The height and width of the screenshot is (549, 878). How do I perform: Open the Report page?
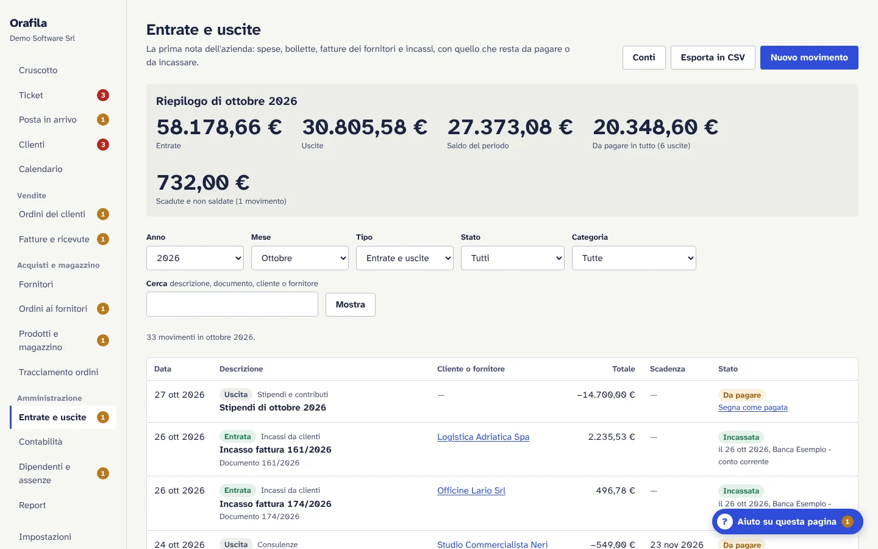[x=63, y=505]
